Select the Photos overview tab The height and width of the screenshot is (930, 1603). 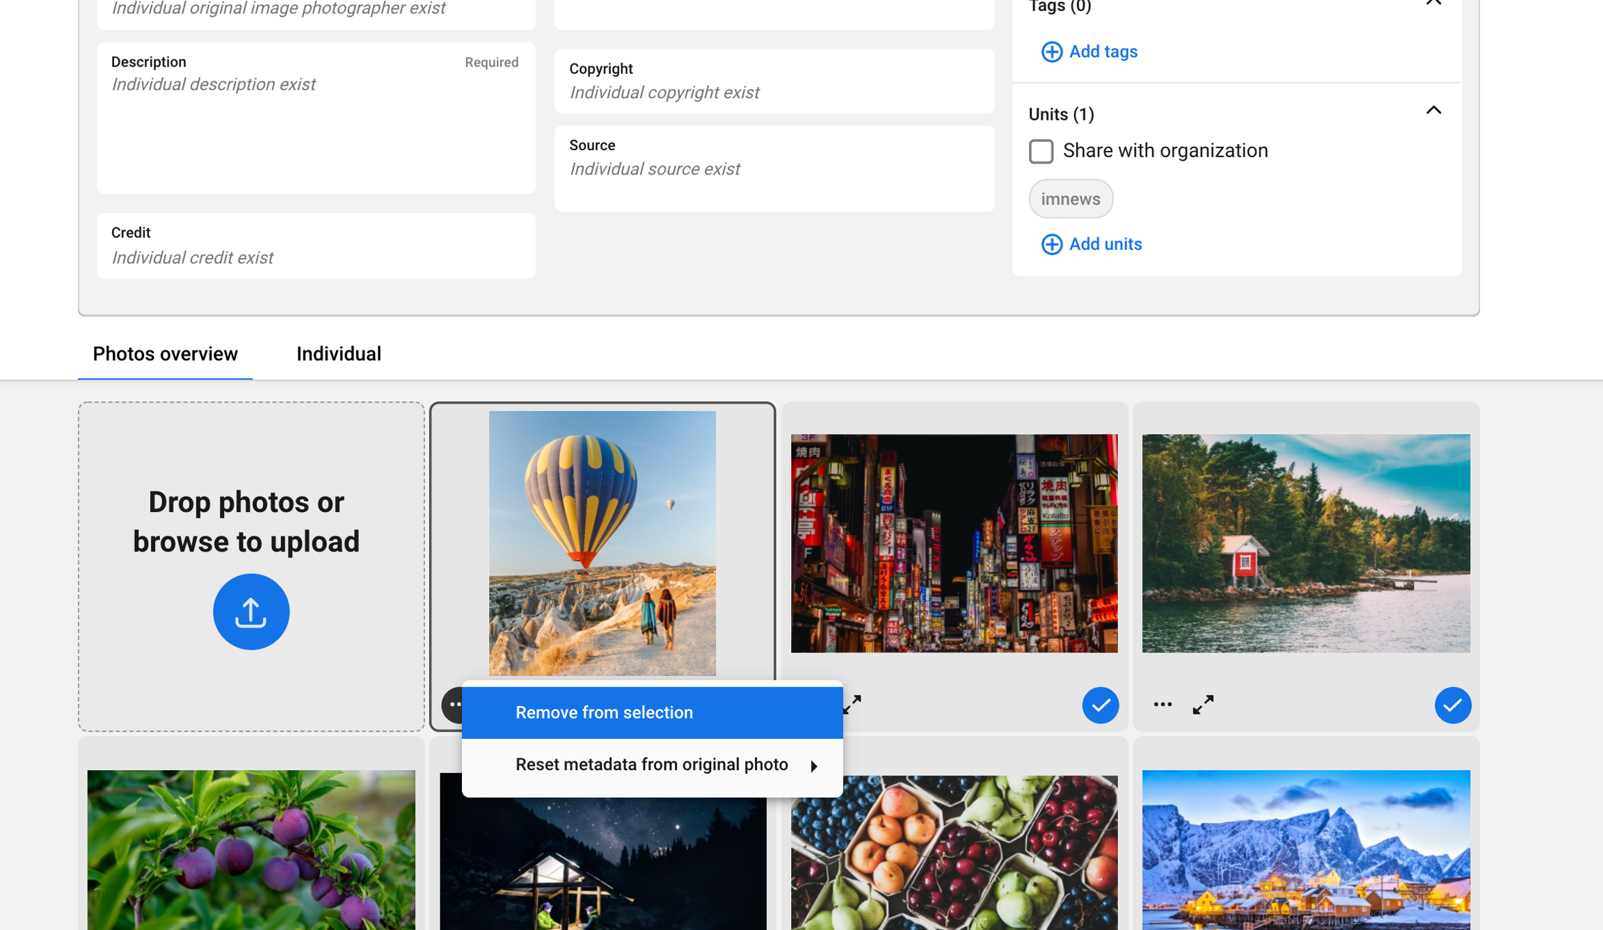click(166, 354)
